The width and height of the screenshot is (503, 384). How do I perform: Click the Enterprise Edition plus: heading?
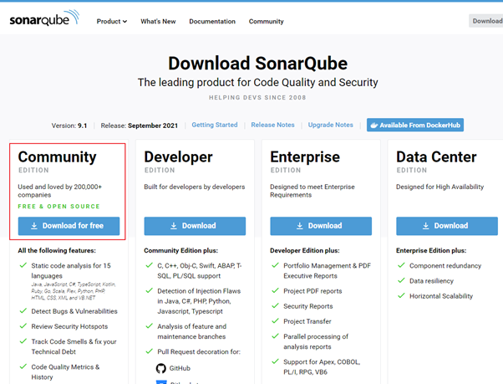[x=431, y=250]
